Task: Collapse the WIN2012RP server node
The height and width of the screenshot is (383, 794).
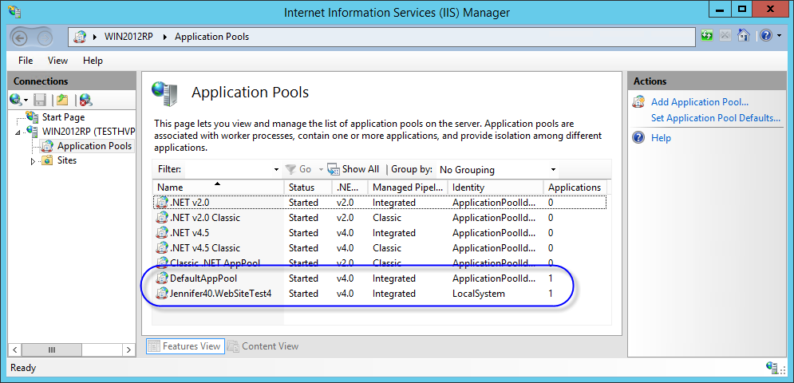Action: pyautogui.click(x=18, y=132)
